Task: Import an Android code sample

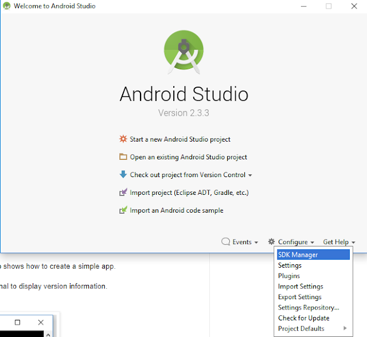Action: click(x=177, y=210)
